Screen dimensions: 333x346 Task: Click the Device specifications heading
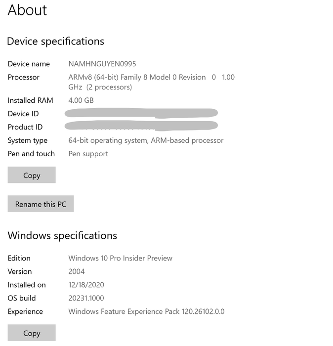(x=55, y=42)
